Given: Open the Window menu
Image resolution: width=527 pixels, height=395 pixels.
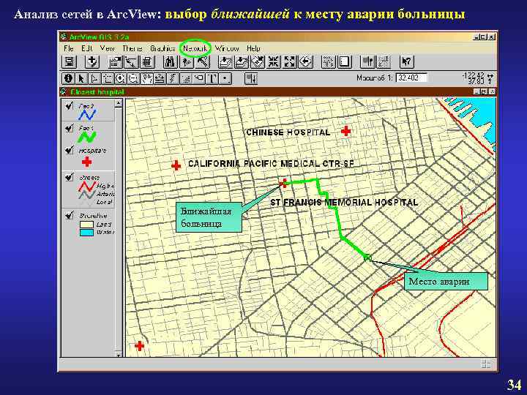Looking at the screenshot, I should click(x=227, y=48).
